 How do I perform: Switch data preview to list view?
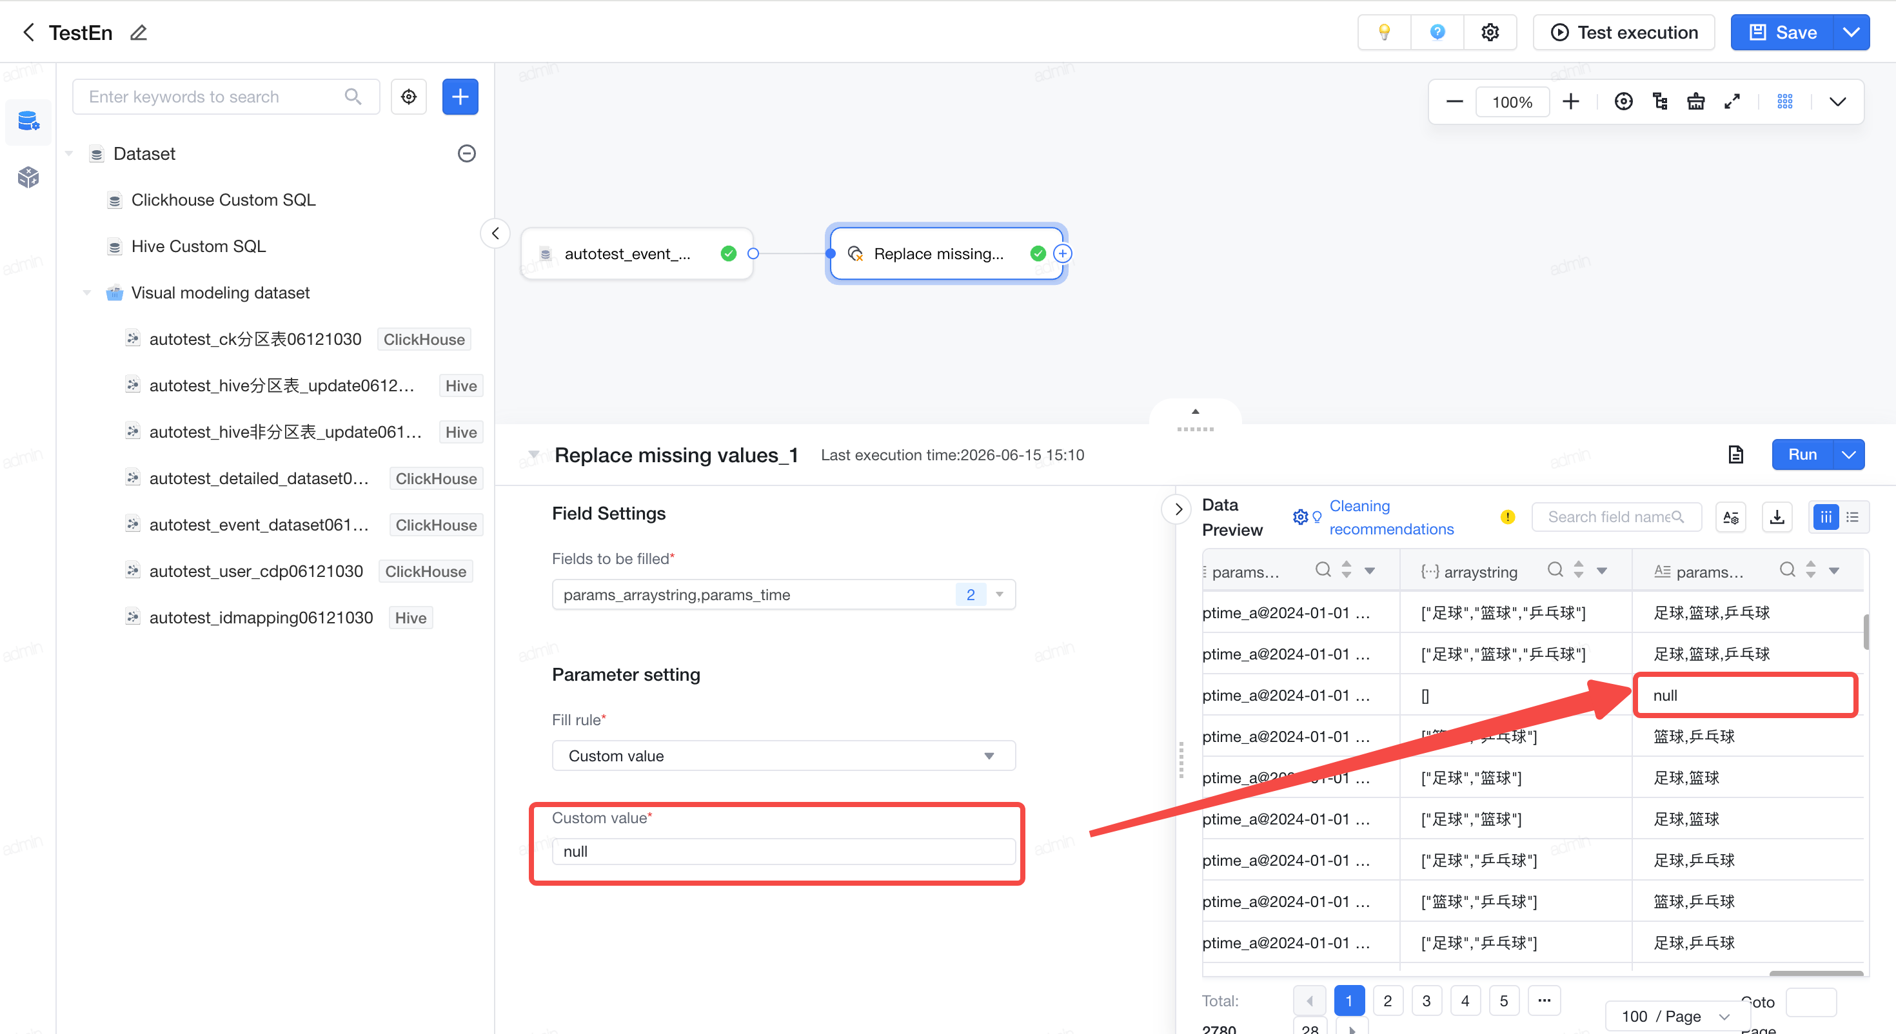(1853, 516)
